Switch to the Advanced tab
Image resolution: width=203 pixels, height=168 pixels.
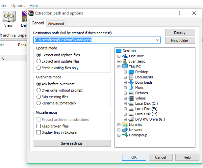56,24
